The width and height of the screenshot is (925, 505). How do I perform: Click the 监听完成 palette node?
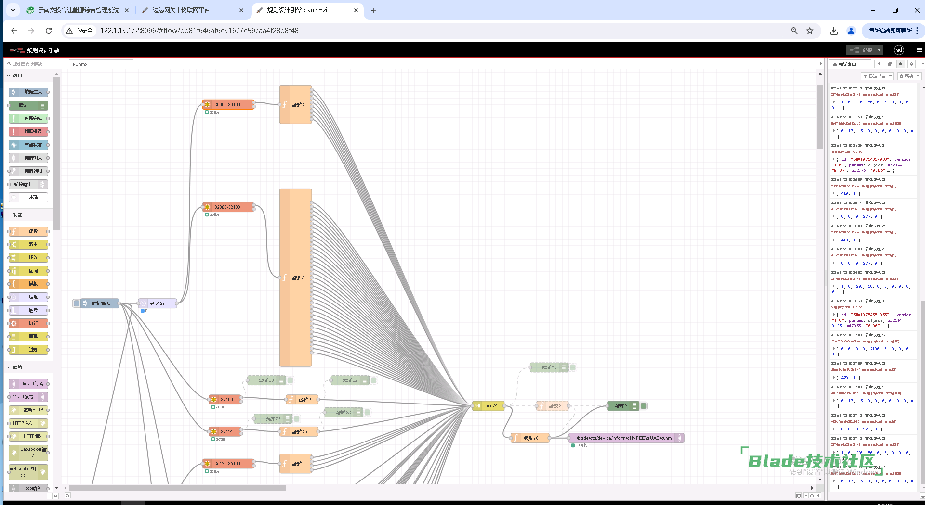[29, 118]
